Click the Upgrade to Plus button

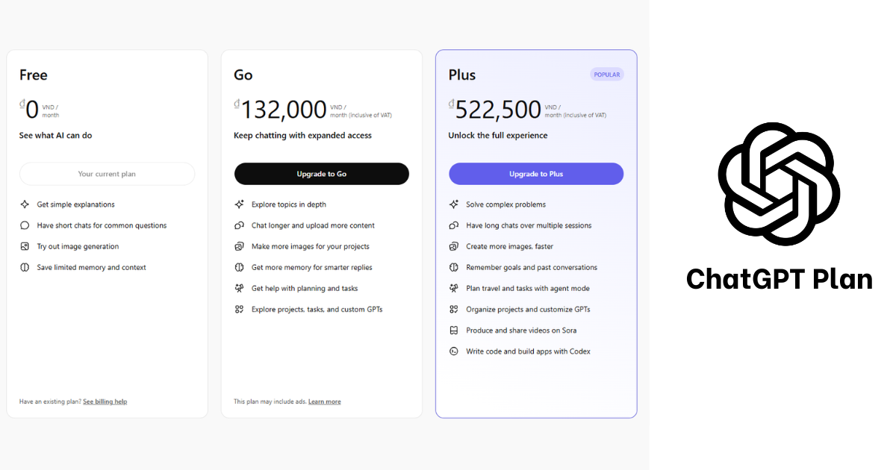tap(535, 174)
